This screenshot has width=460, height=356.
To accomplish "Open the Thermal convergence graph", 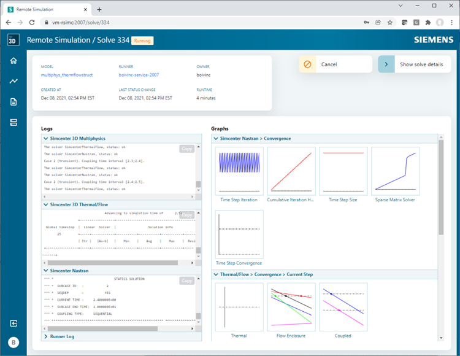I will coord(239,307).
